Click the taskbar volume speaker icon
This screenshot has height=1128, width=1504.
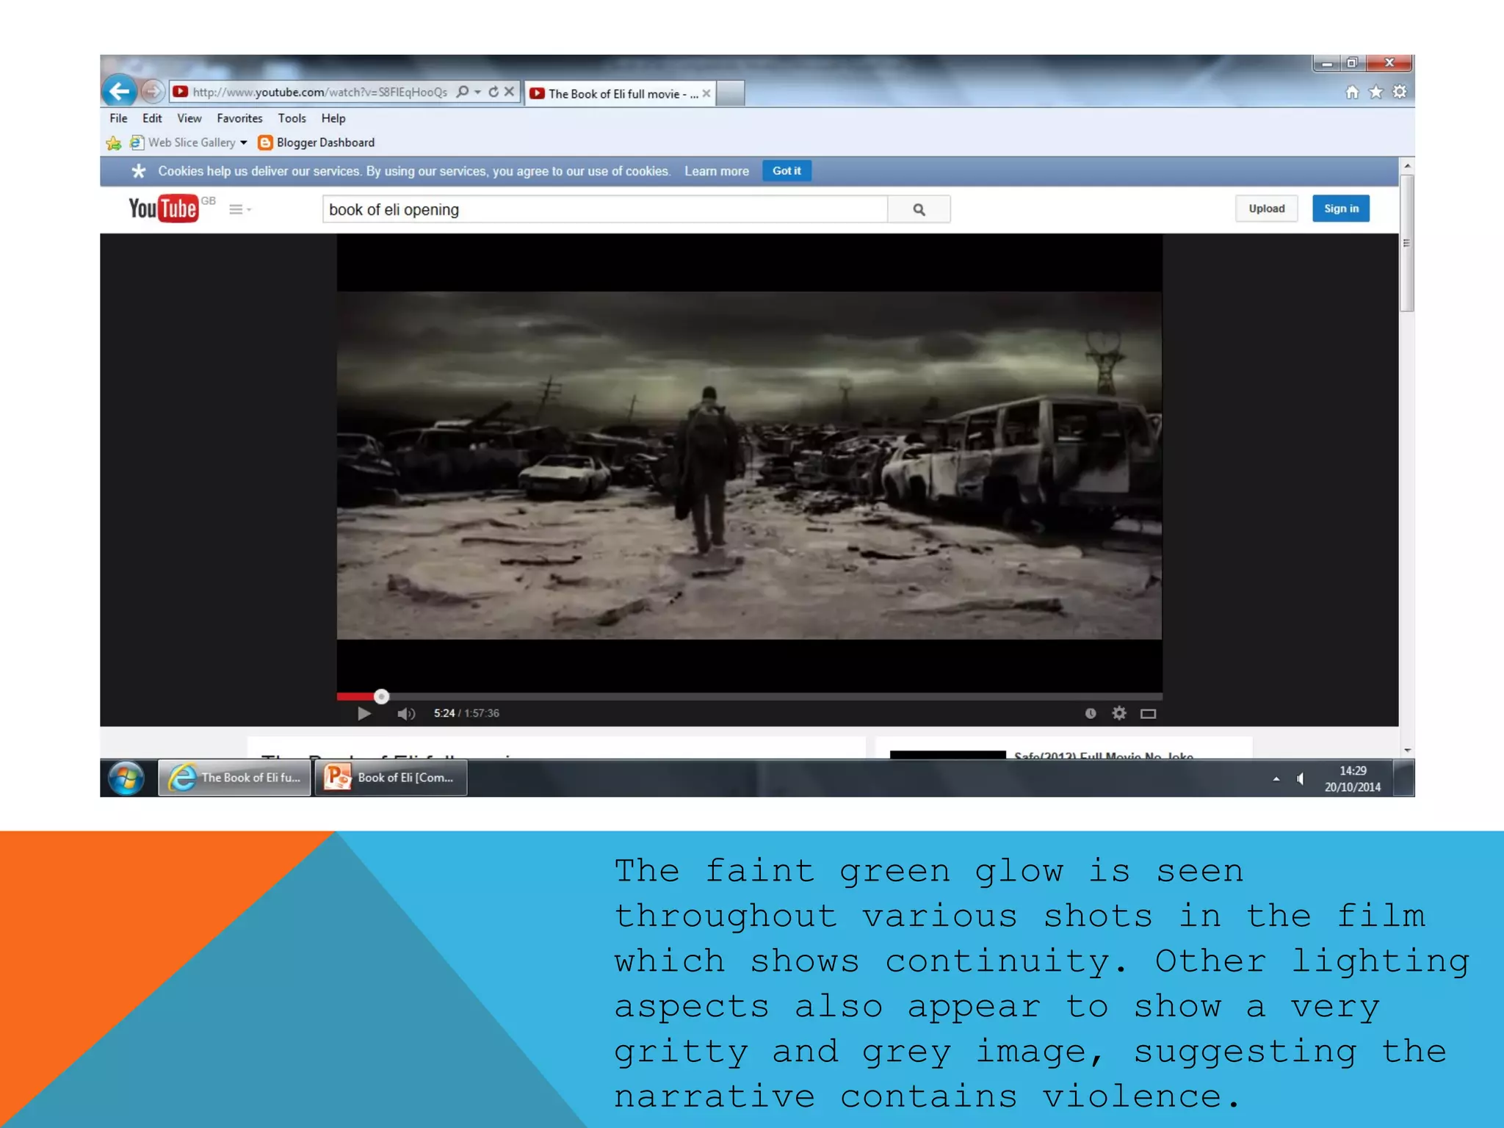pyautogui.click(x=1301, y=779)
